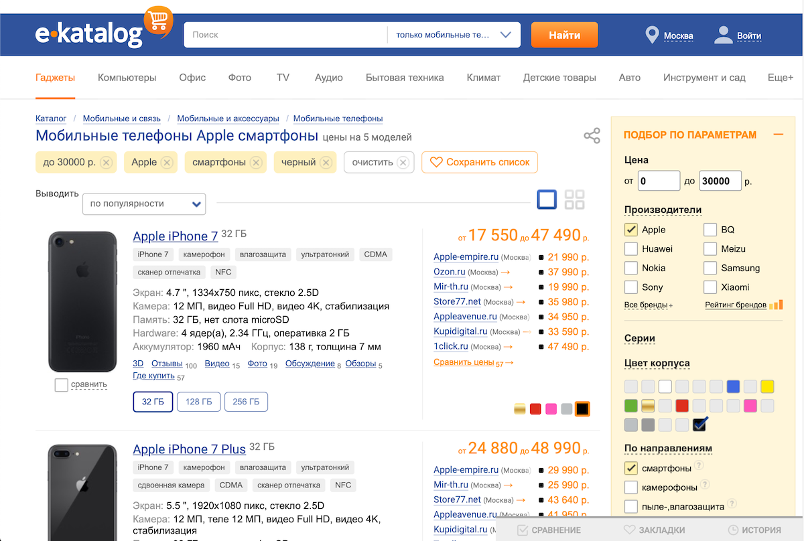Switch to the list view icon
Image resolution: width=804 pixels, height=541 pixels.
pos(547,200)
